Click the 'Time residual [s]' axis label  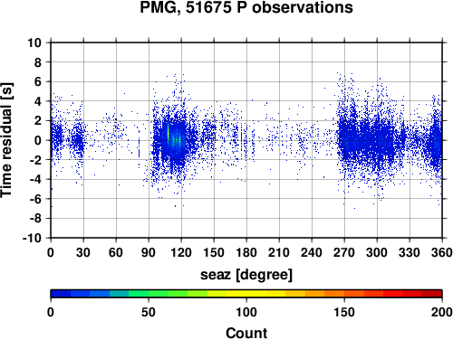pyautogui.click(x=6, y=140)
